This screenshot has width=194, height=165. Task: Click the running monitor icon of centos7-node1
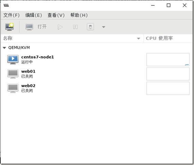tap(13, 60)
